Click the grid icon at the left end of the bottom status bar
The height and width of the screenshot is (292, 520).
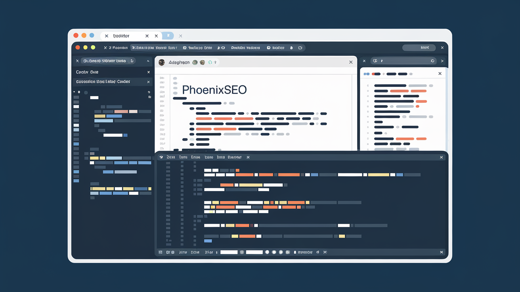(x=161, y=252)
